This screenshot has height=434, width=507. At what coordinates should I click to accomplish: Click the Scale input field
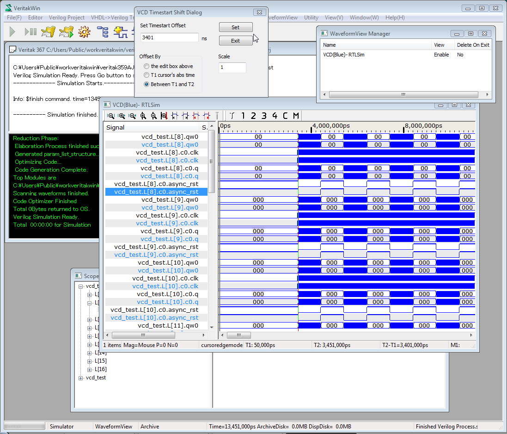(x=232, y=67)
